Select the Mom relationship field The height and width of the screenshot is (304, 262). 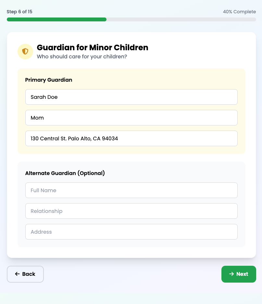pos(131,118)
